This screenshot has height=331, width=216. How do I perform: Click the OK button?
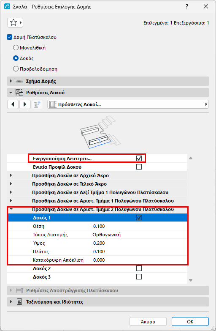(190, 322)
